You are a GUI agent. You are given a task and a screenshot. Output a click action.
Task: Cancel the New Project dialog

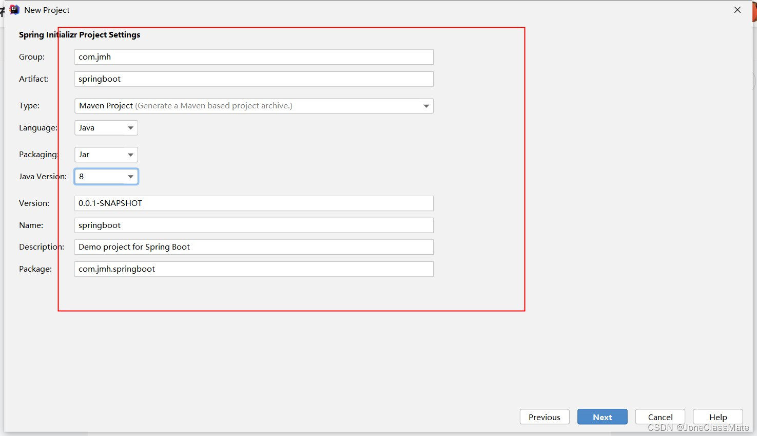coord(660,417)
